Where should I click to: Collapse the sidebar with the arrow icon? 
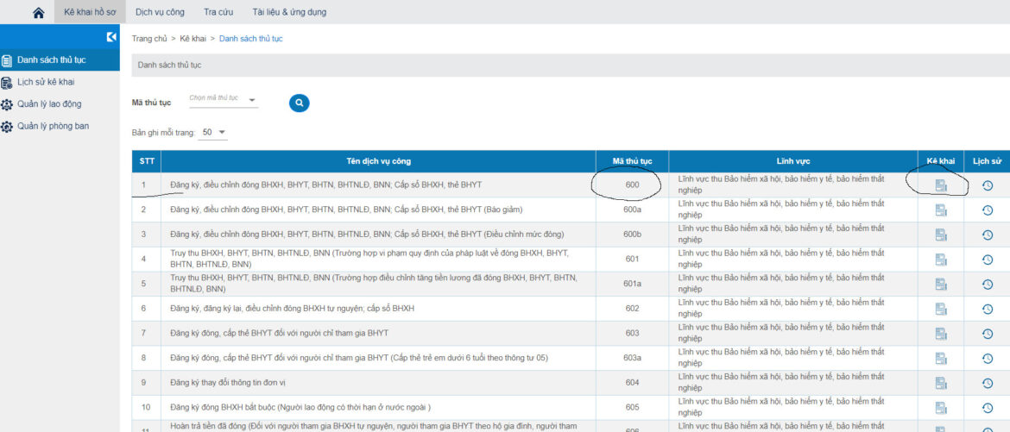click(111, 37)
